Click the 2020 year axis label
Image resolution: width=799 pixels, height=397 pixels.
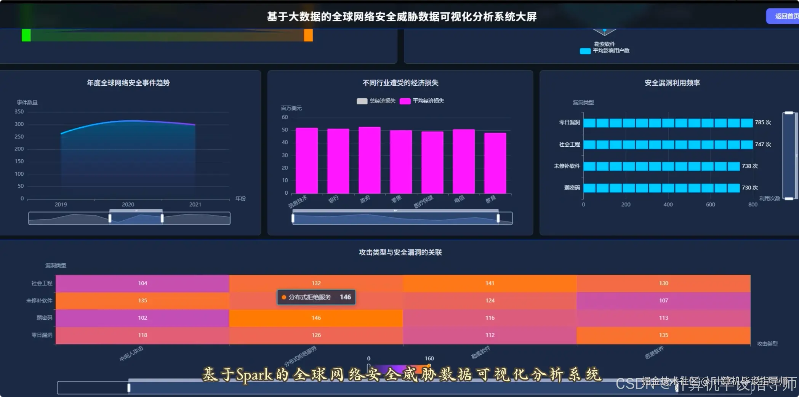click(x=128, y=205)
